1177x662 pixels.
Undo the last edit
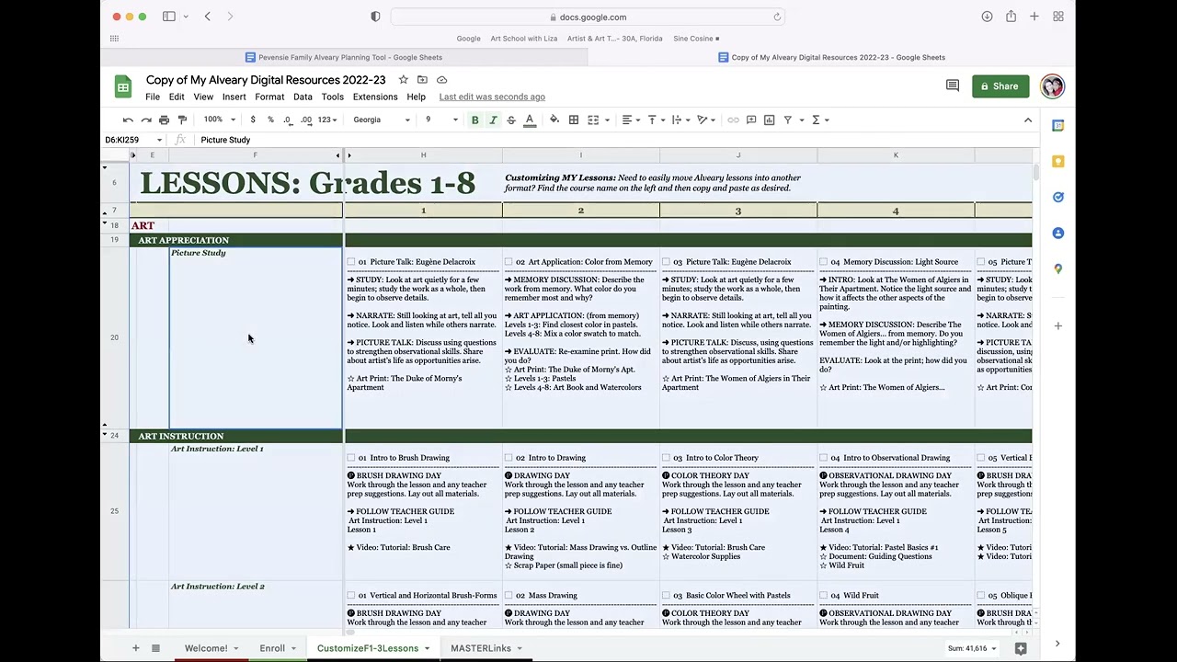point(128,120)
